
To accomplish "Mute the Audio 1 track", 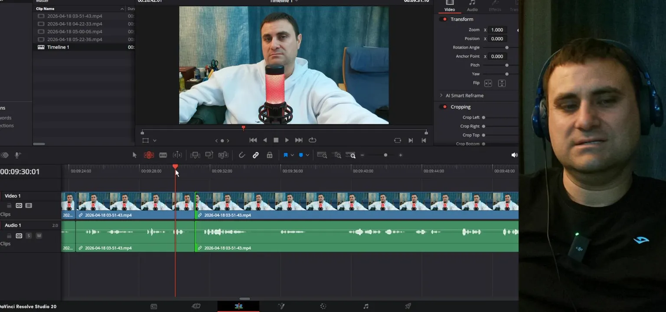I will [39, 236].
